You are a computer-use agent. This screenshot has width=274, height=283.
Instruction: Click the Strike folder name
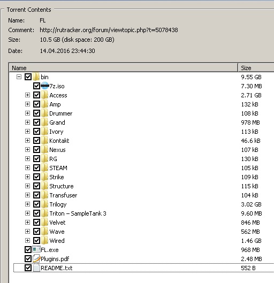[57, 177]
